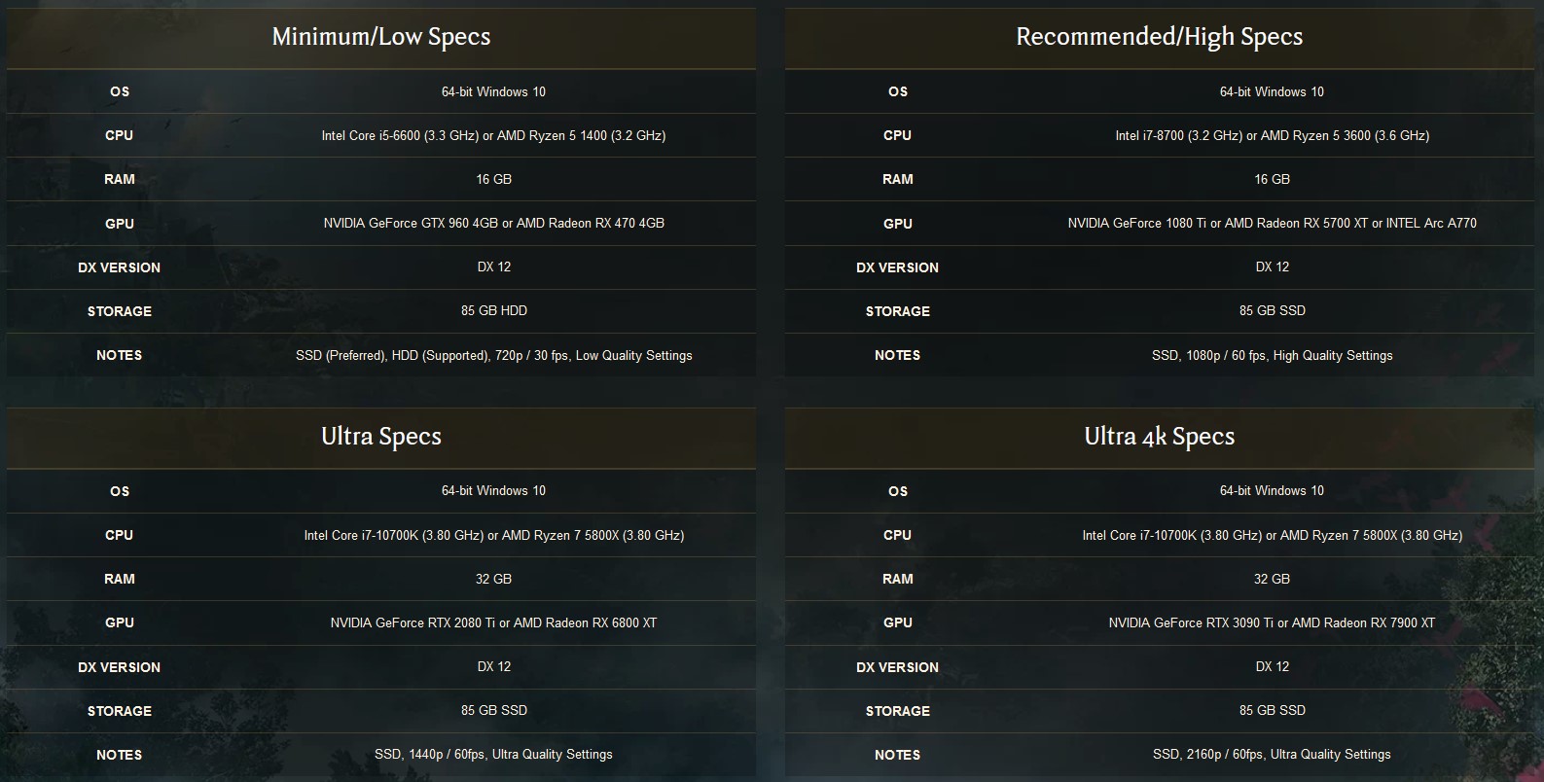Click the STORAGE label in Ultra 4k Specs
Screen dimensions: 1544x782
(897, 711)
